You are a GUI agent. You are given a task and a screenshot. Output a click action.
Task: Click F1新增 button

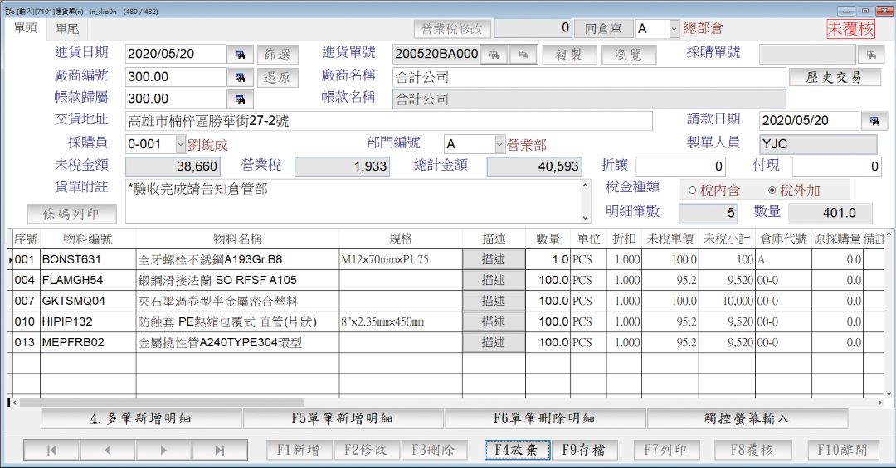tap(299, 450)
